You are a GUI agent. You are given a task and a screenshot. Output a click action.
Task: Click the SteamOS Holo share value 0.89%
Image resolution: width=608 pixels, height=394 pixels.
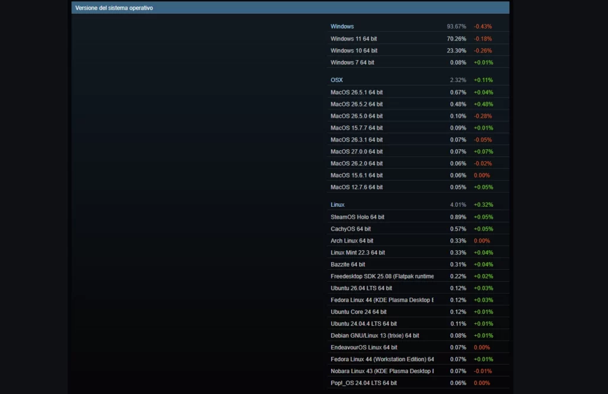pos(458,217)
